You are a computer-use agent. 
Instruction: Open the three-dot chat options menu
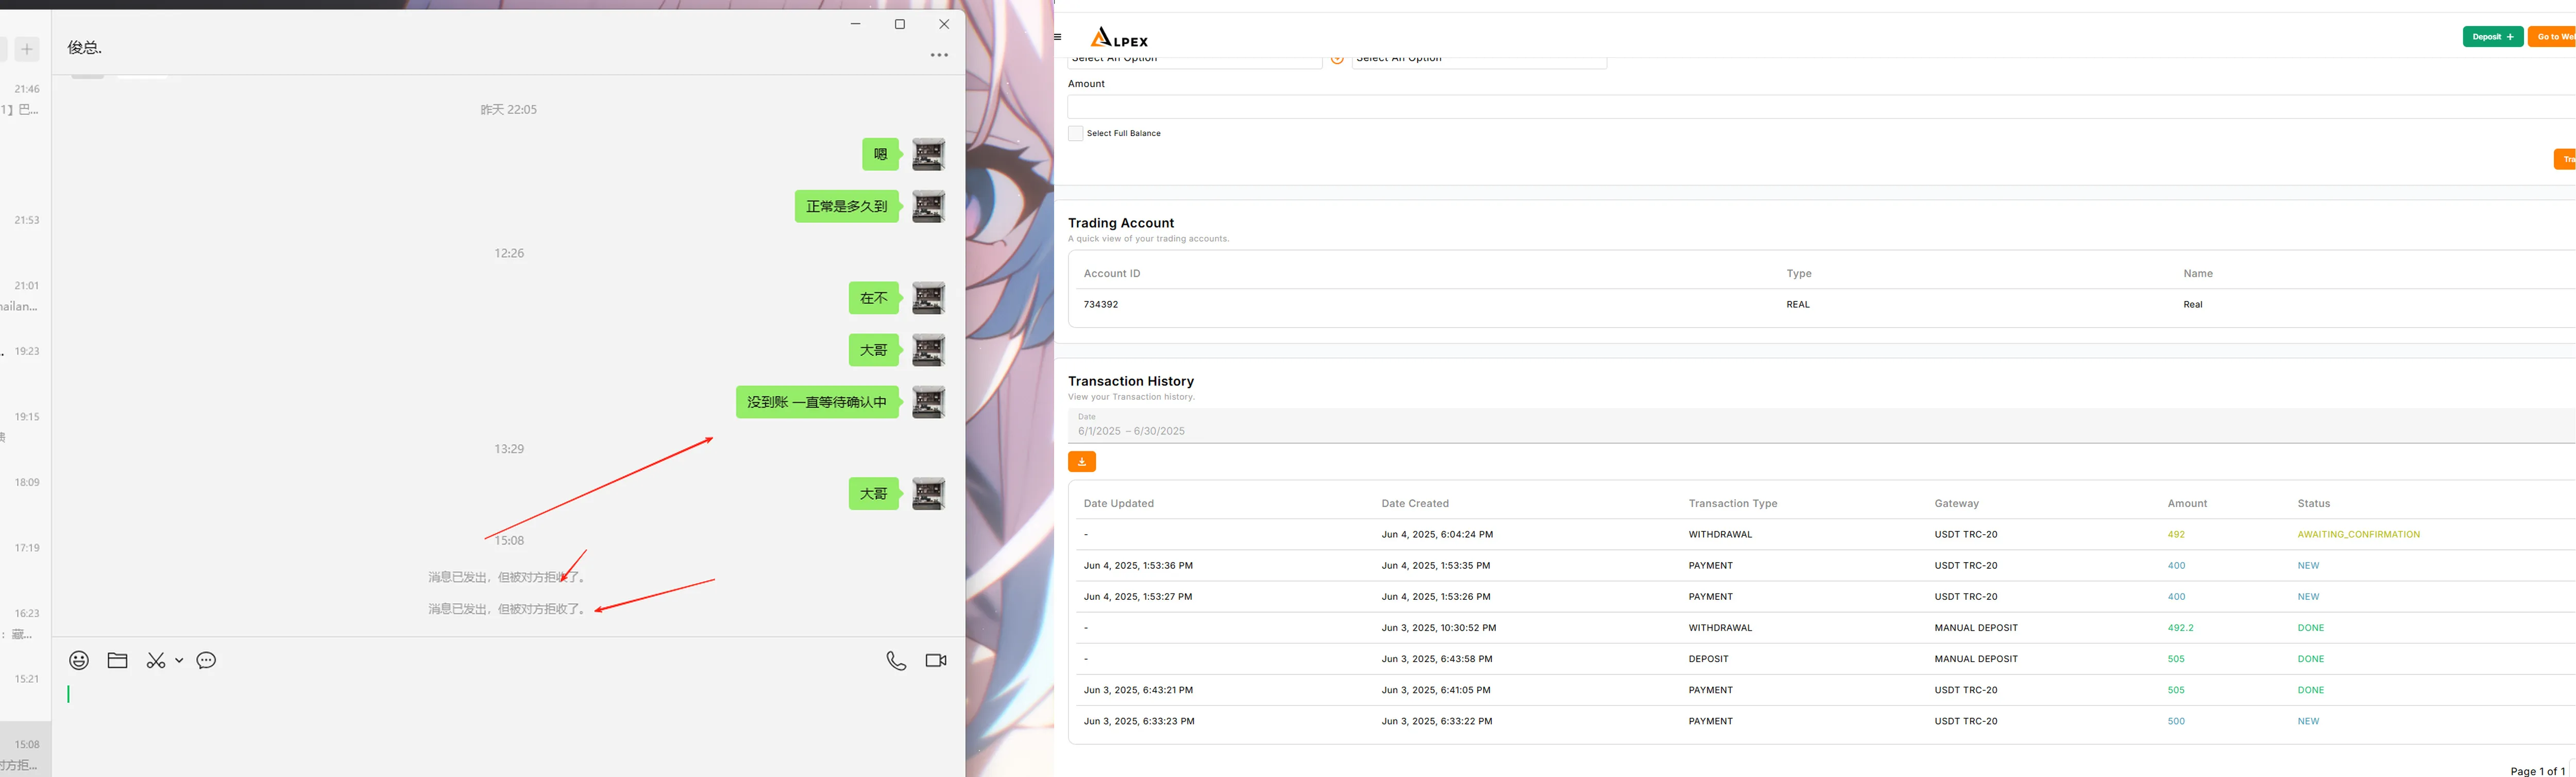pos(939,55)
